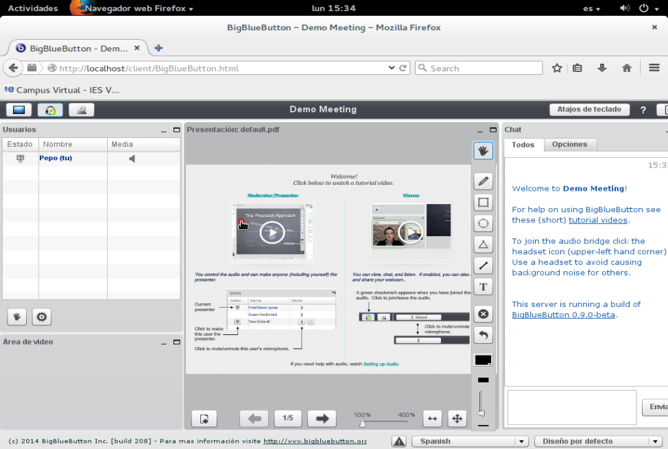Select the circle shape tool
Screen dimensions: 668x449
click(x=483, y=224)
